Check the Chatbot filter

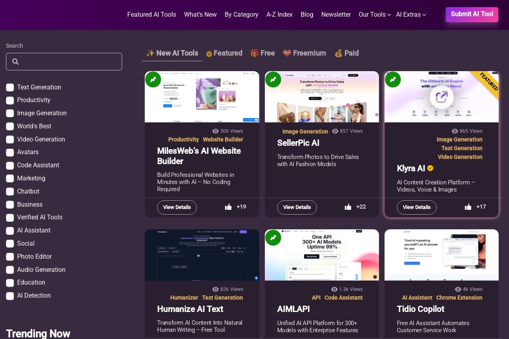(x=10, y=192)
